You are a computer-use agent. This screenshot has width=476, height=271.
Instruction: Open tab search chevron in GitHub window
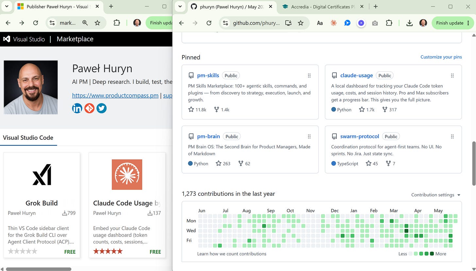pos(180,6)
